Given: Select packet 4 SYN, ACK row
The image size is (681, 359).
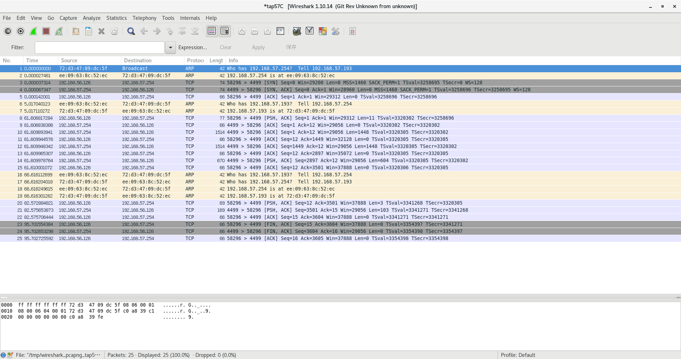Looking at the screenshot, I should (x=340, y=90).
